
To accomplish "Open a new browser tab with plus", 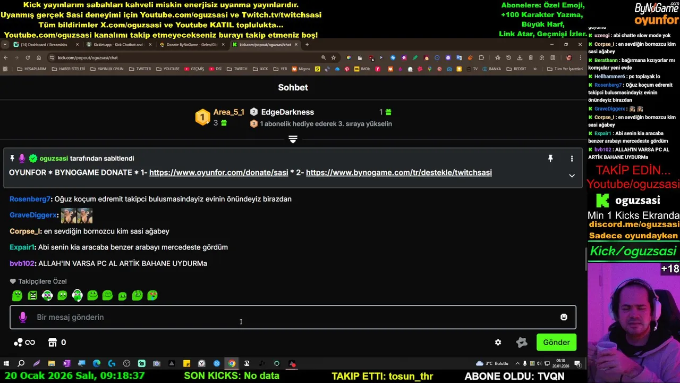I will click(307, 45).
